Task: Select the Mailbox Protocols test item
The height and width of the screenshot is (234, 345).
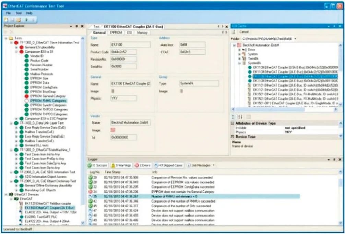Action: point(41,74)
